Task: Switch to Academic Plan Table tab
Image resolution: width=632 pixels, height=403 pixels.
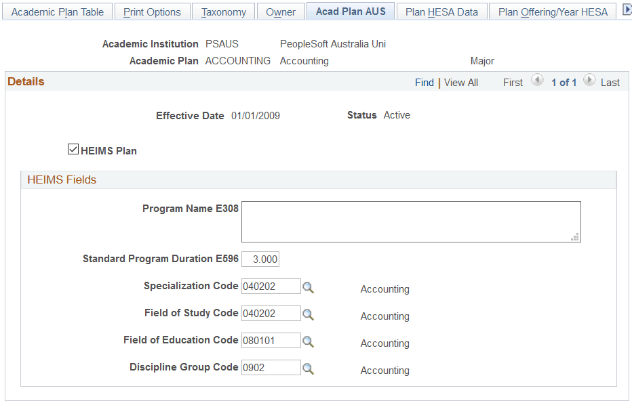Action: (57, 12)
